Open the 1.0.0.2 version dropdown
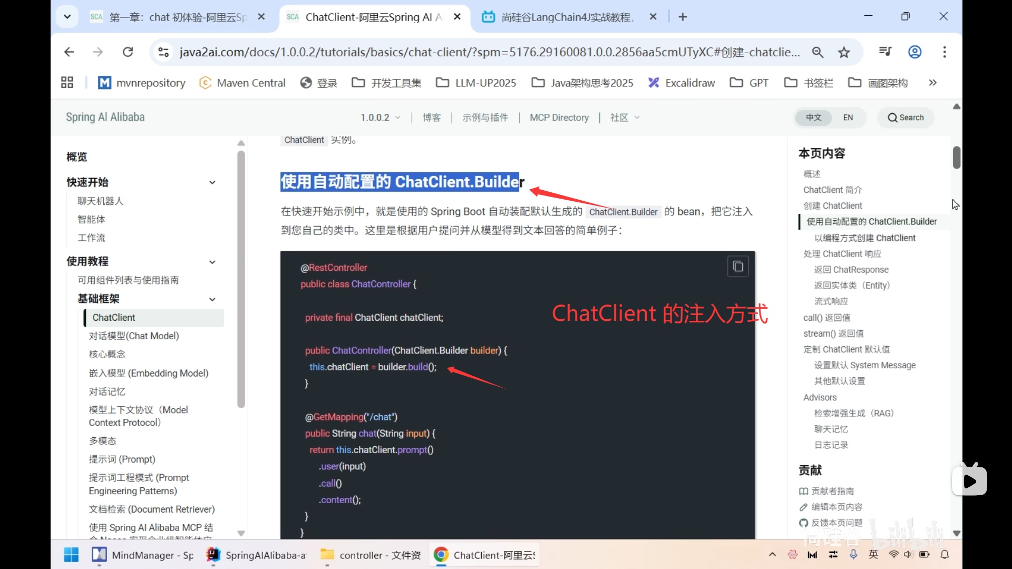Screen dimensions: 1012x569 click(380, 117)
